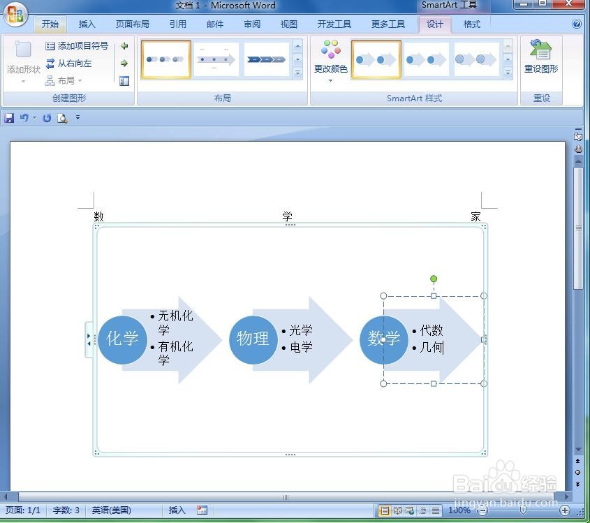Click the 英语(美国) language indicator
This screenshot has height=523, width=590.
(x=112, y=510)
